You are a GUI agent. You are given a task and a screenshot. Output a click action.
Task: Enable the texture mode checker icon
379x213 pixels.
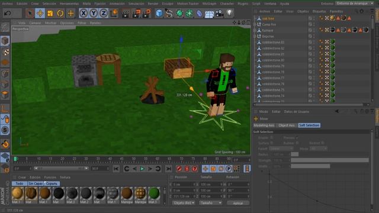[x=5, y=51]
